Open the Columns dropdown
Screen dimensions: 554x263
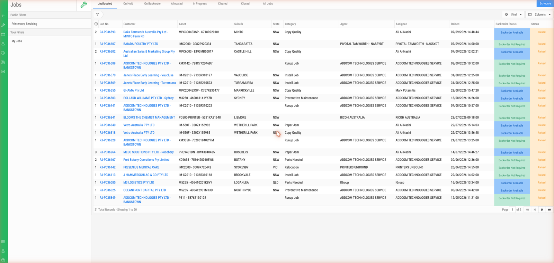(539, 15)
